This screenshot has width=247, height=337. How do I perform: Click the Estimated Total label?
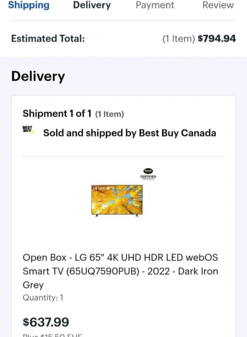pyautogui.click(x=48, y=38)
